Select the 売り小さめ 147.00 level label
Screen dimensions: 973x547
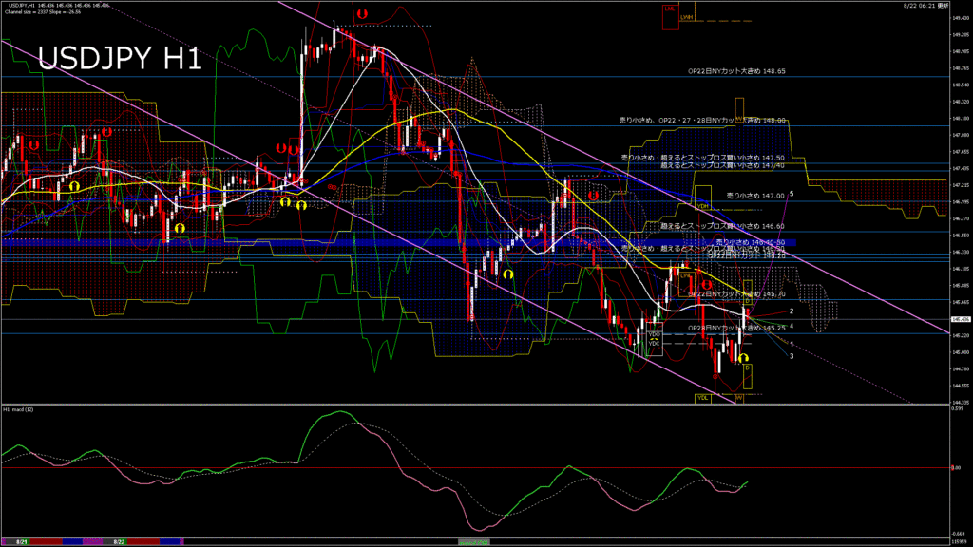(x=755, y=196)
